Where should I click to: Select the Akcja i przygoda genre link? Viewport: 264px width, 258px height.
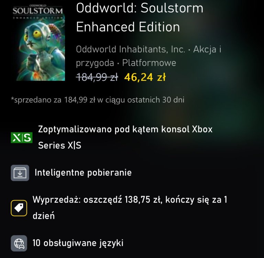(148, 56)
